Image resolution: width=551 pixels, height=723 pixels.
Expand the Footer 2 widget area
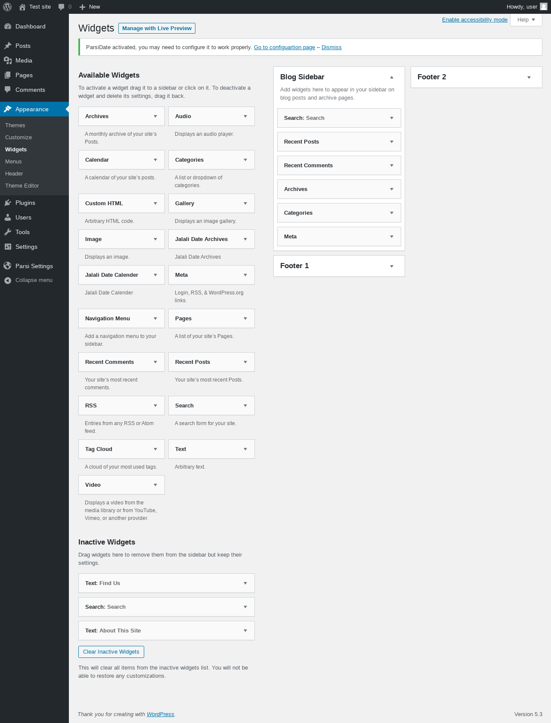click(529, 78)
